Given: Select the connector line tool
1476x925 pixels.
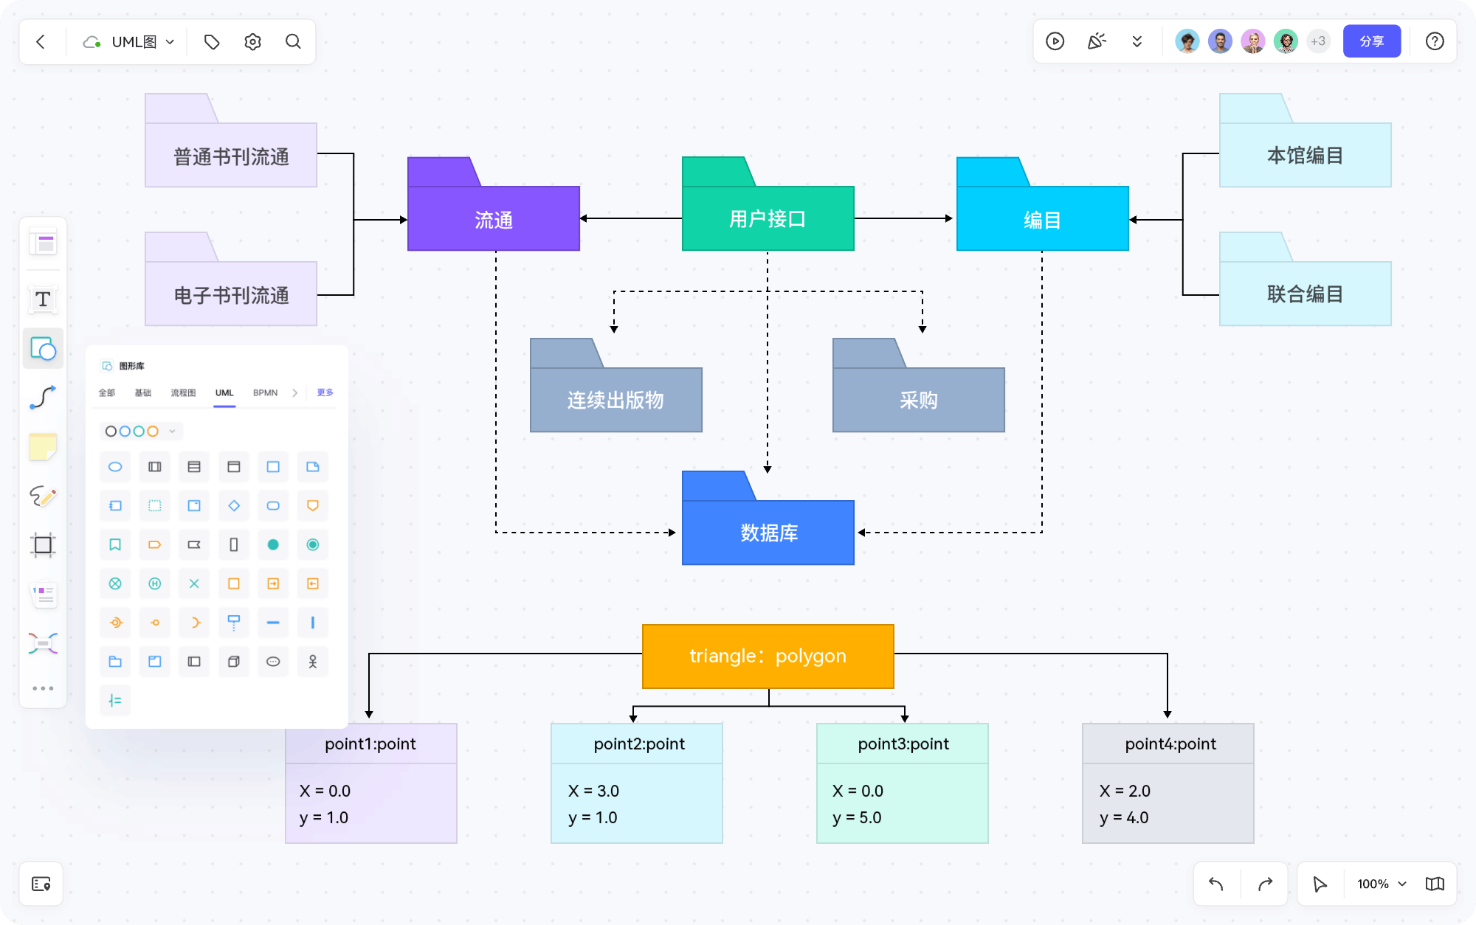Looking at the screenshot, I should [x=43, y=398].
